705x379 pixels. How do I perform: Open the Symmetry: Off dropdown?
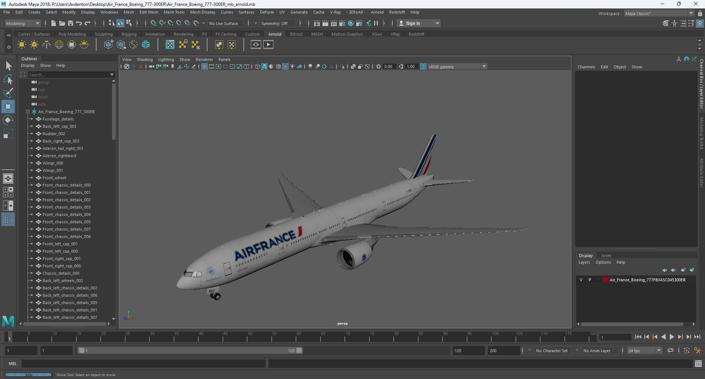[277, 23]
